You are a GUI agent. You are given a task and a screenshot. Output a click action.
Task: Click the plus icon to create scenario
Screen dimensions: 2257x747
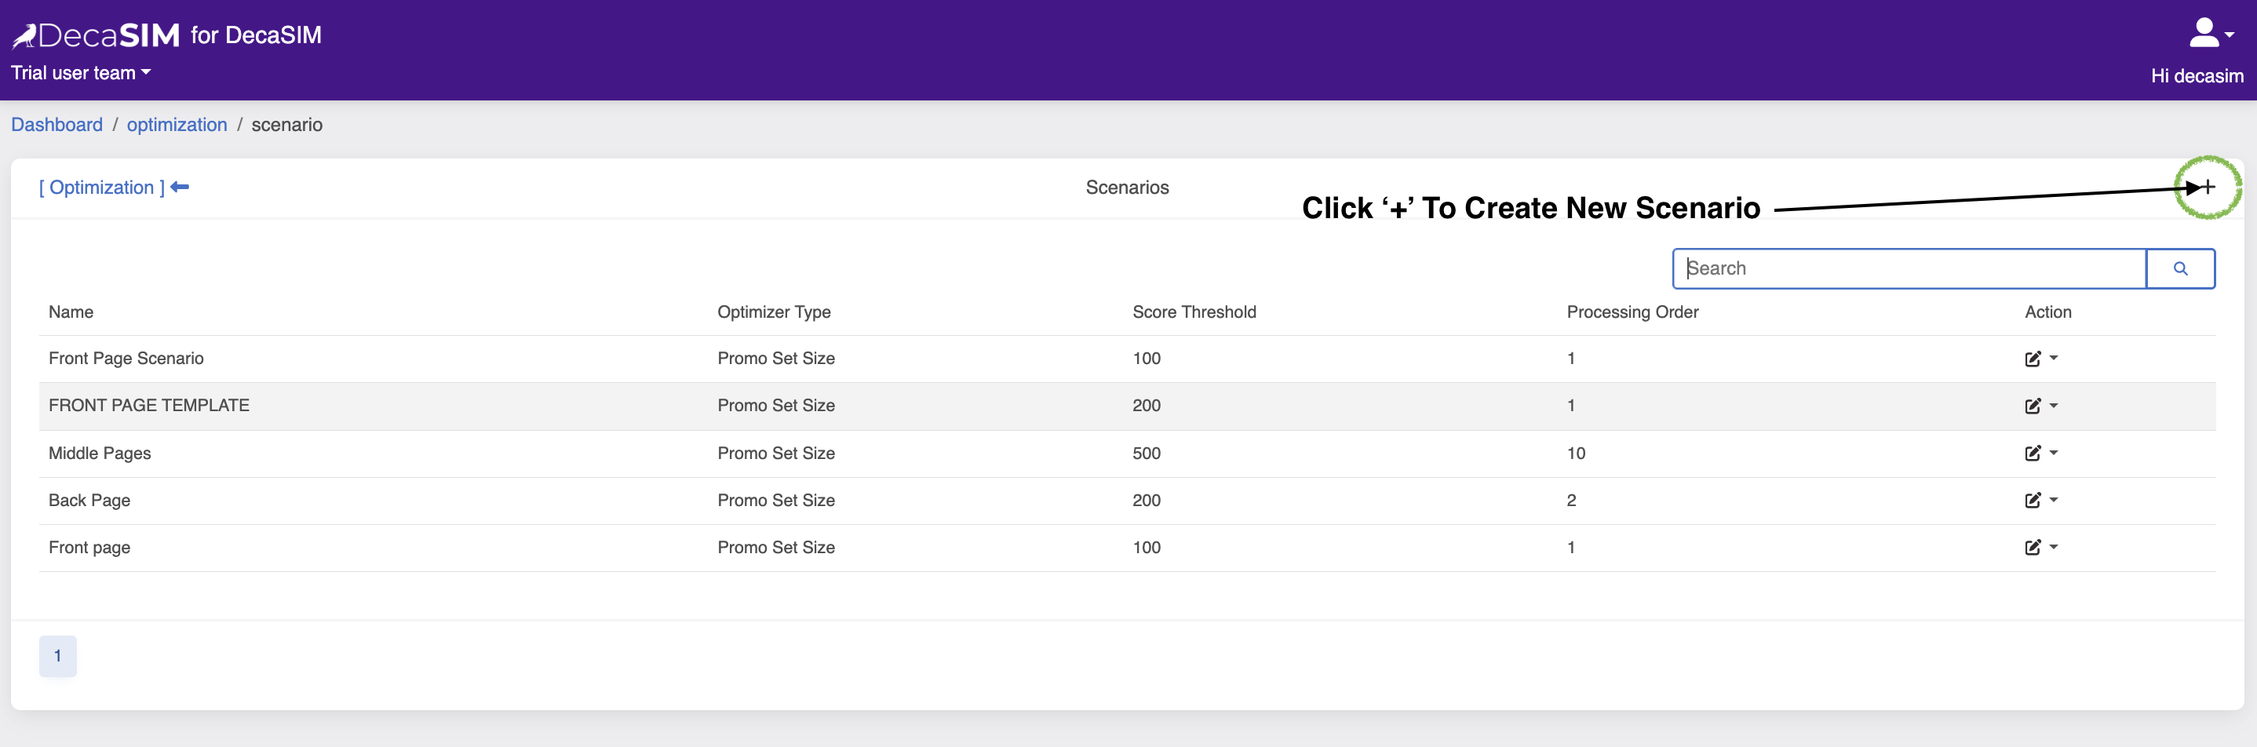tap(2209, 187)
